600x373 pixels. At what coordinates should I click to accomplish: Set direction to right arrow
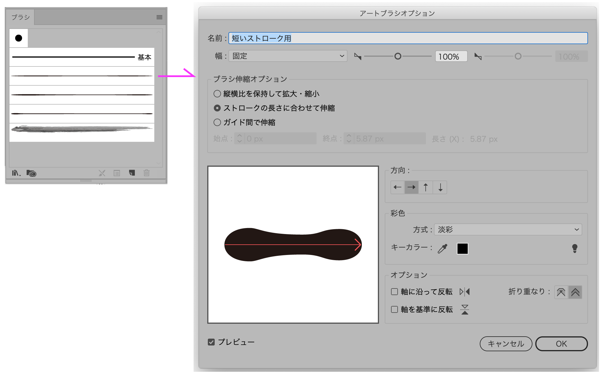tap(411, 187)
